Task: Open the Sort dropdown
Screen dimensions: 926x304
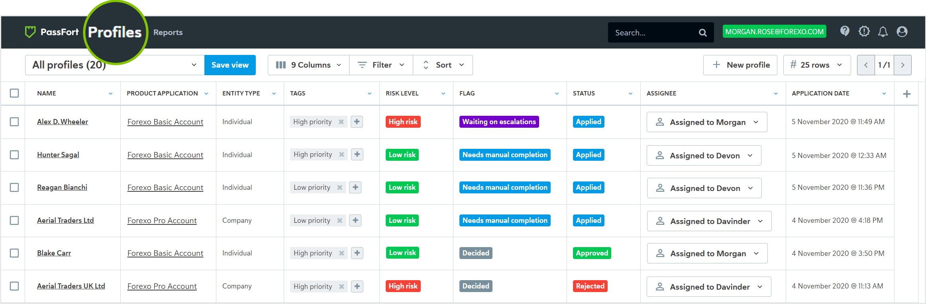Action: click(x=443, y=65)
